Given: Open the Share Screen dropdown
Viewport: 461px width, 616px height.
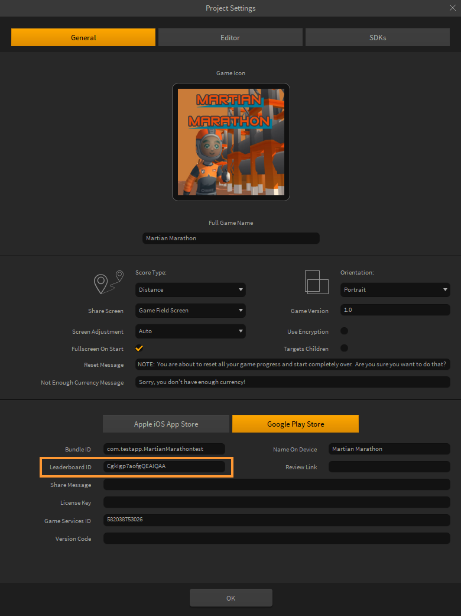Looking at the screenshot, I should click(x=190, y=310).
